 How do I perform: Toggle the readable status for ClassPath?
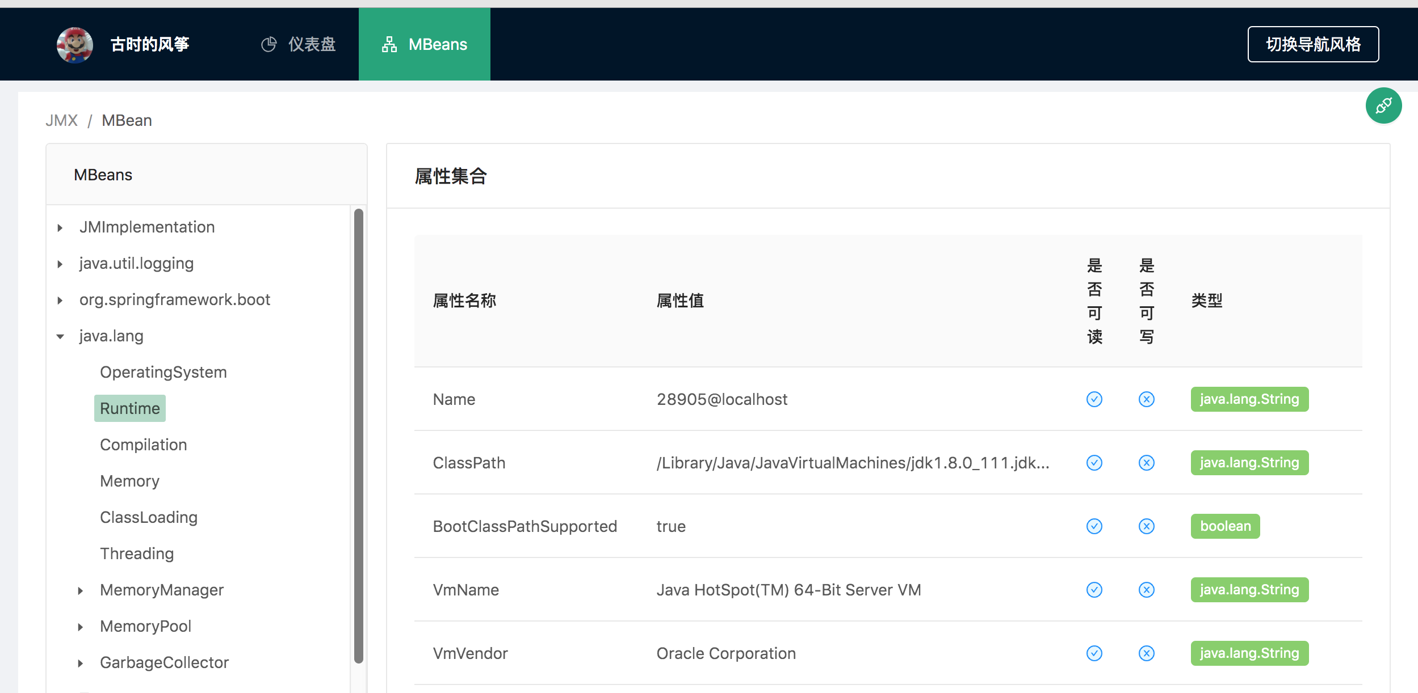click(1094, 463)
